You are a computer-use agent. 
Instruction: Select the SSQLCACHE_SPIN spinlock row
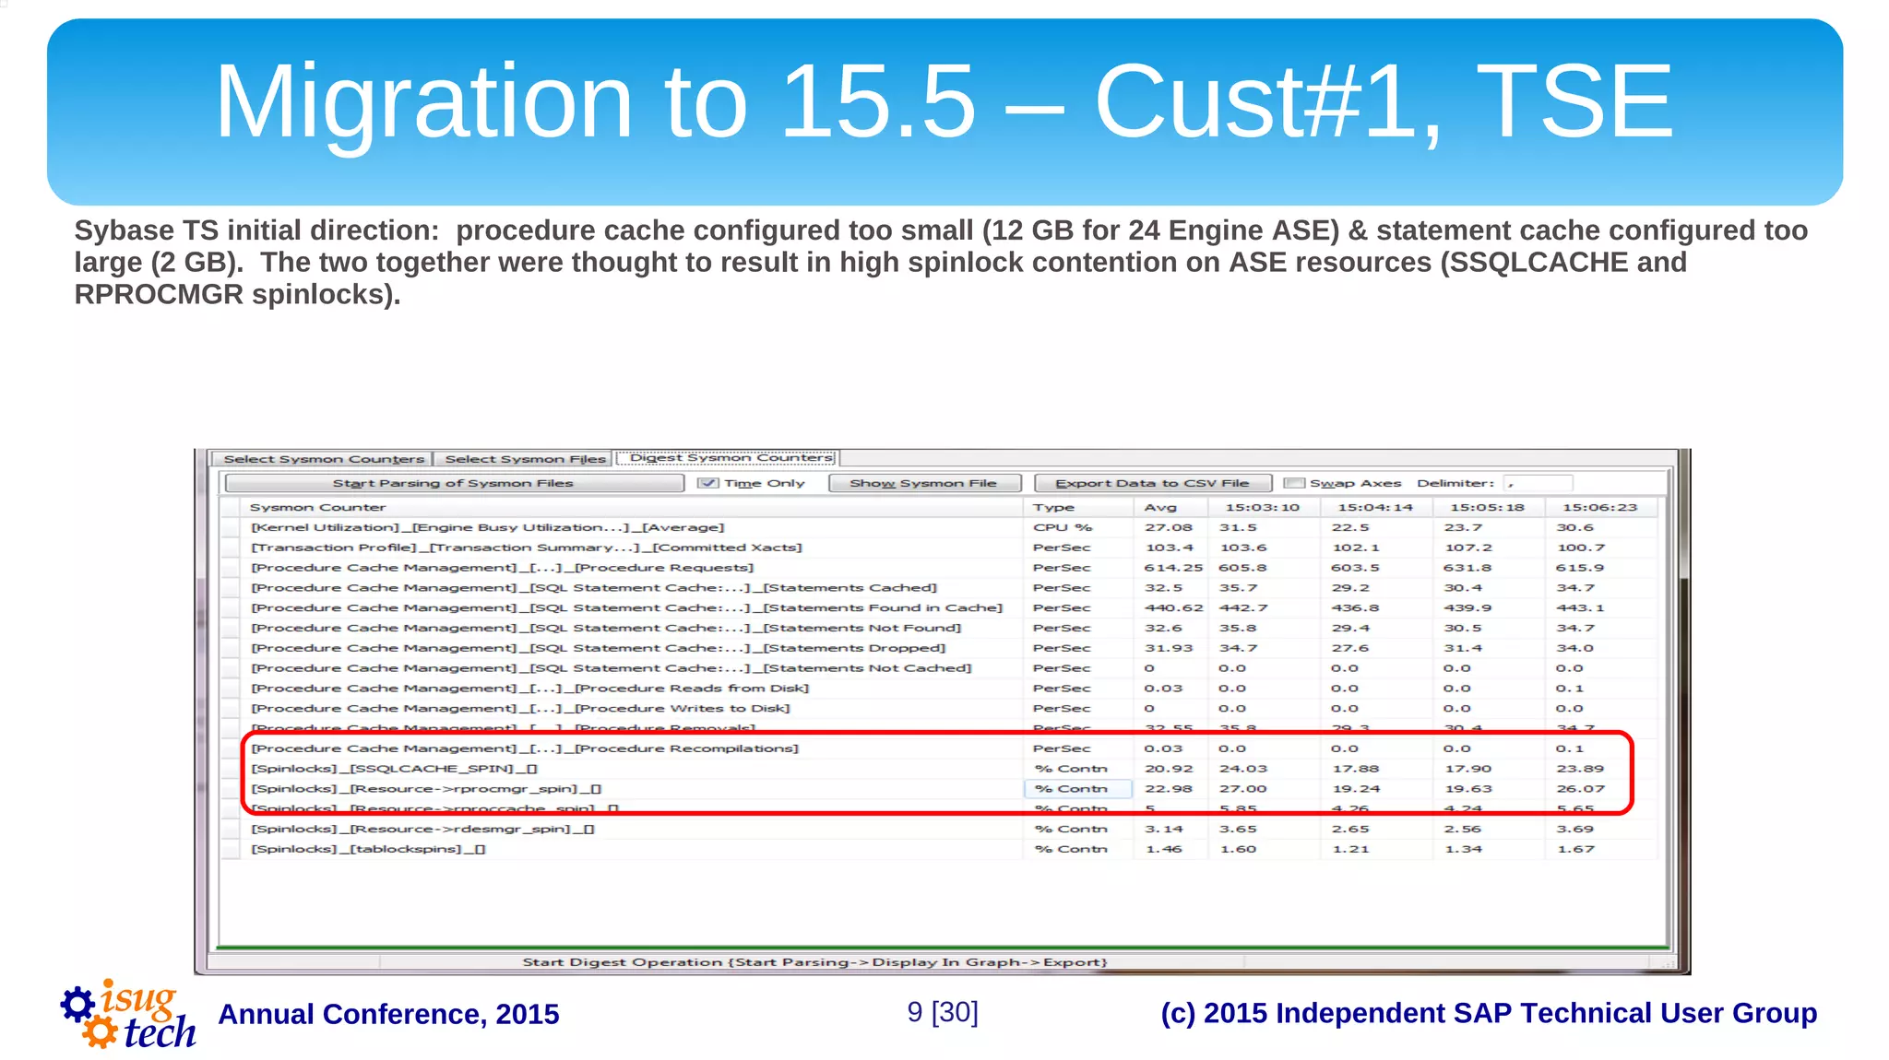click(939, 769)
